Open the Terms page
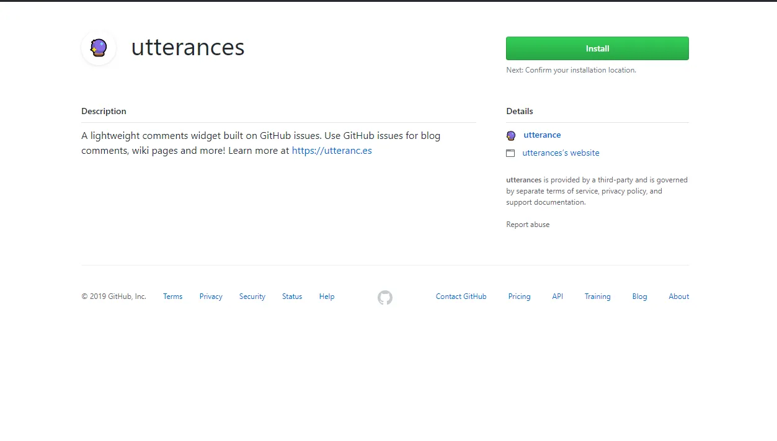The width and height of the screenshot is (777, 441). tap(172, 296)
